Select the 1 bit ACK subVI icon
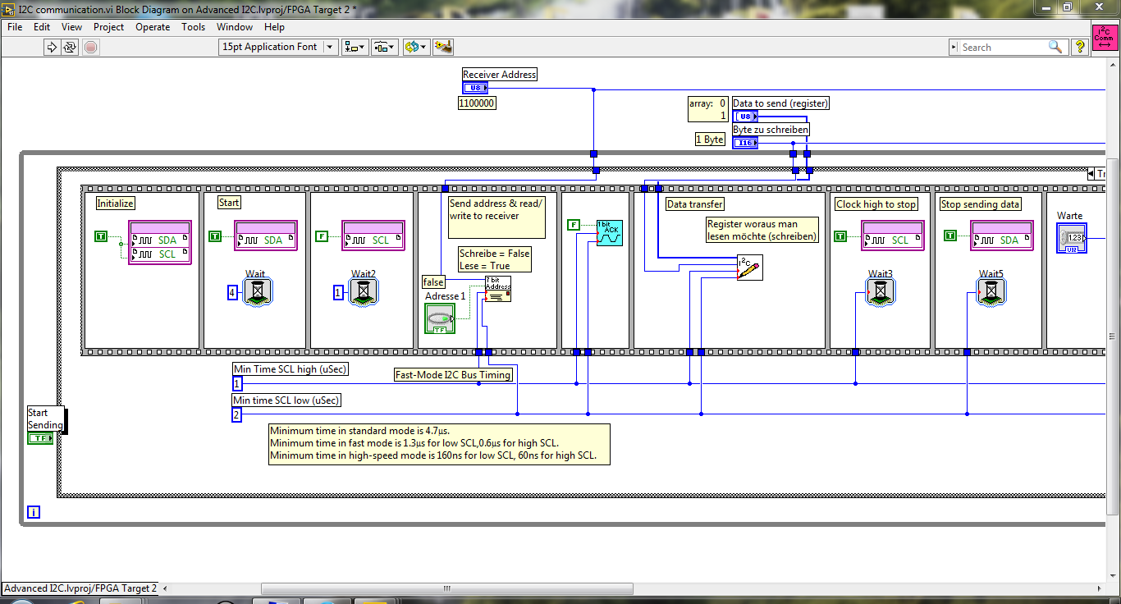Viewport: 1121px width, 604px height. click(x=609, y=232)
